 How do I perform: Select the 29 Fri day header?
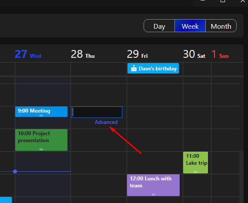(137, 54)
